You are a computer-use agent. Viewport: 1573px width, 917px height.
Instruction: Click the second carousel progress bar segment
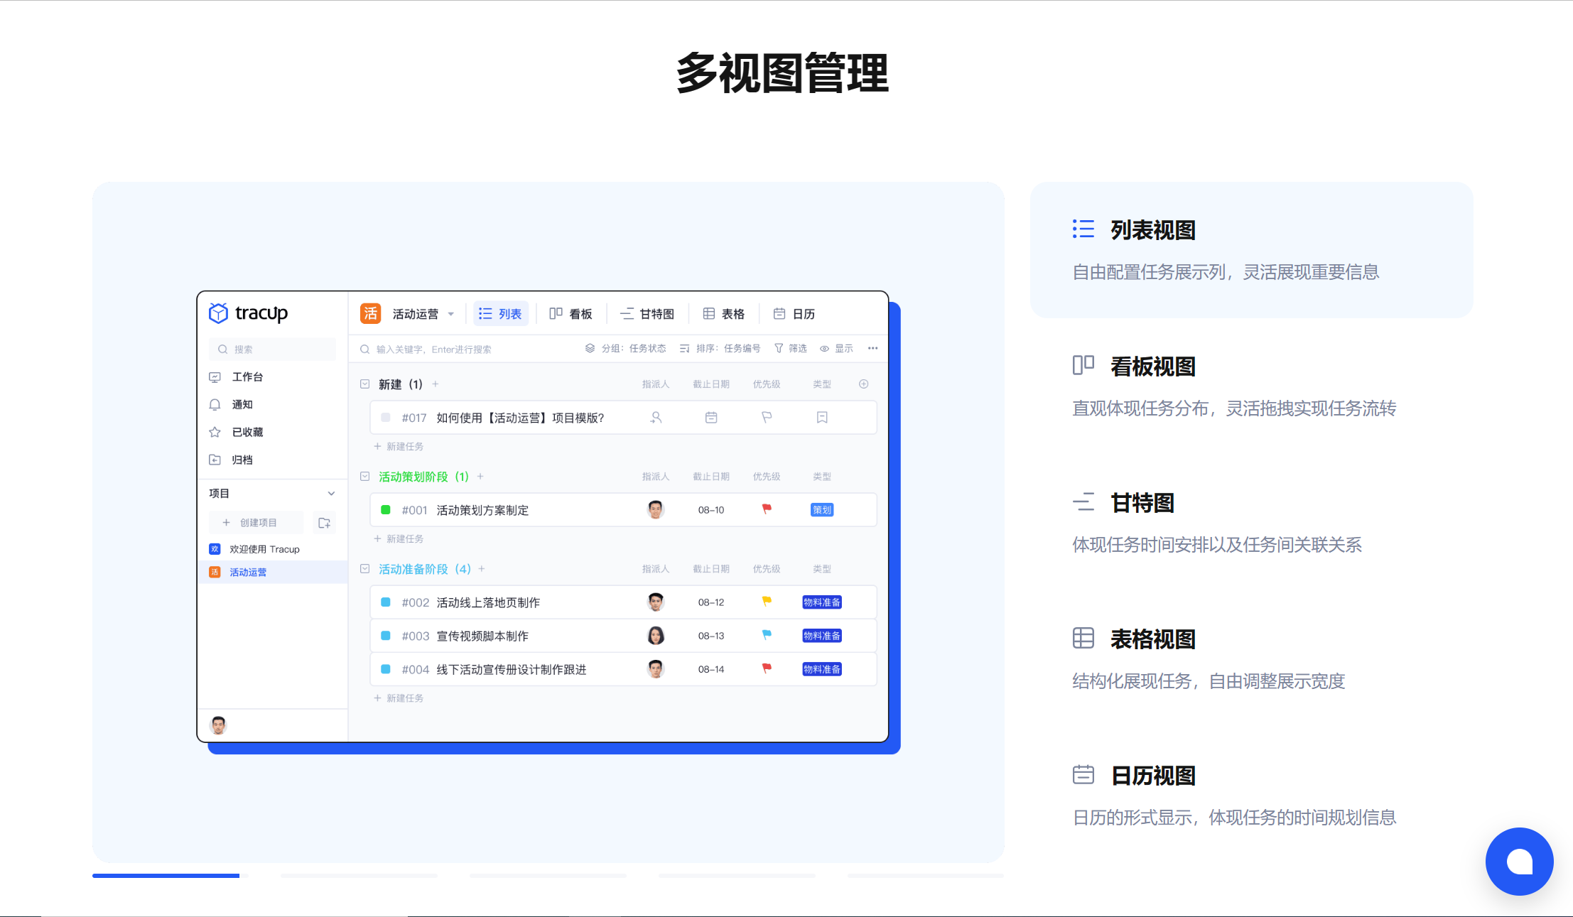(359, 876)
